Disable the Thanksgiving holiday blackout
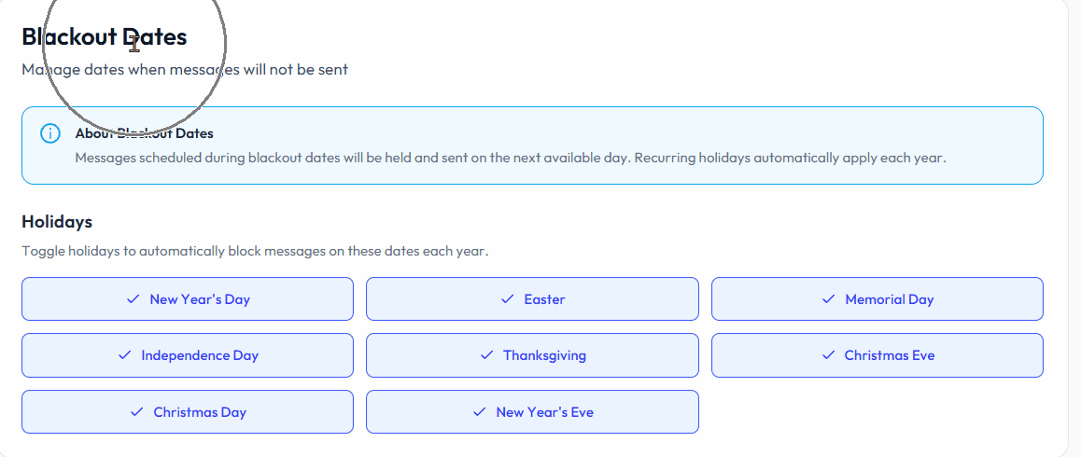The width and height of the screenshot is (1081, 457). (x=532, y=355)
